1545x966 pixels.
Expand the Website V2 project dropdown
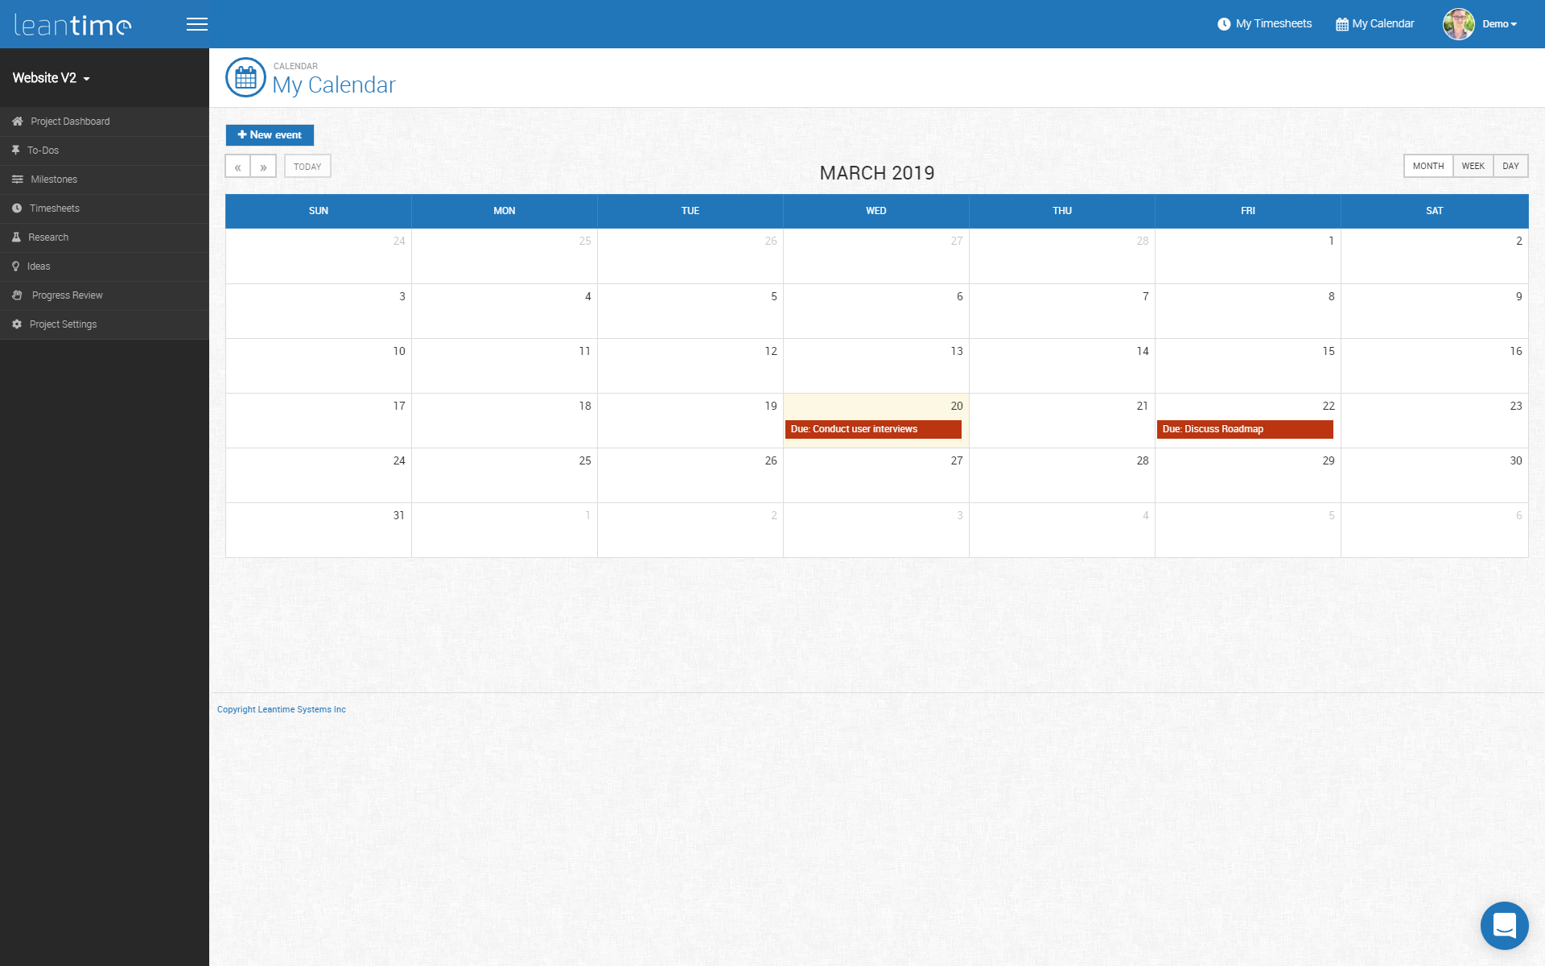[51, 78]
